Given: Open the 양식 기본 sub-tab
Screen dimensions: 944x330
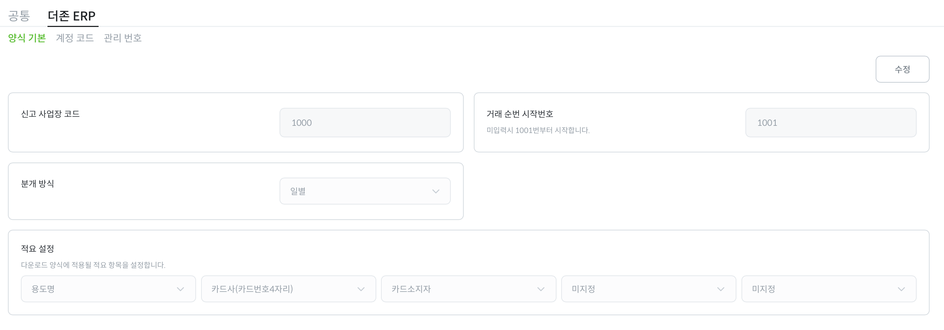Looking at the screenshot, I should [27, 38].
